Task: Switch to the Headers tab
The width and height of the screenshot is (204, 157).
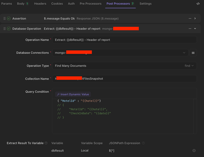Action: [40, 4]
